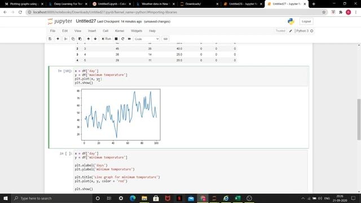This screenshot has height=203, width=361.
Task: Open the Edit menu
Action: (x=65, y=30)
